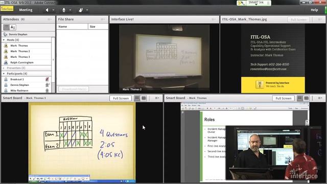The width and height of the screenshot is (327, 184).
Task: Click the speaker audio icon
Action: tap(47, 10)
